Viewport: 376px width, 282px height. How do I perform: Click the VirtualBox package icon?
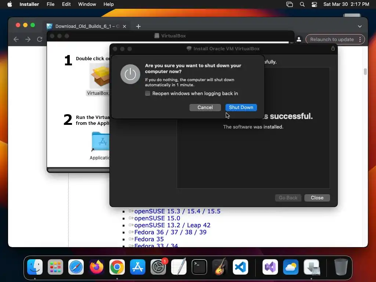(x=100, y=76)
